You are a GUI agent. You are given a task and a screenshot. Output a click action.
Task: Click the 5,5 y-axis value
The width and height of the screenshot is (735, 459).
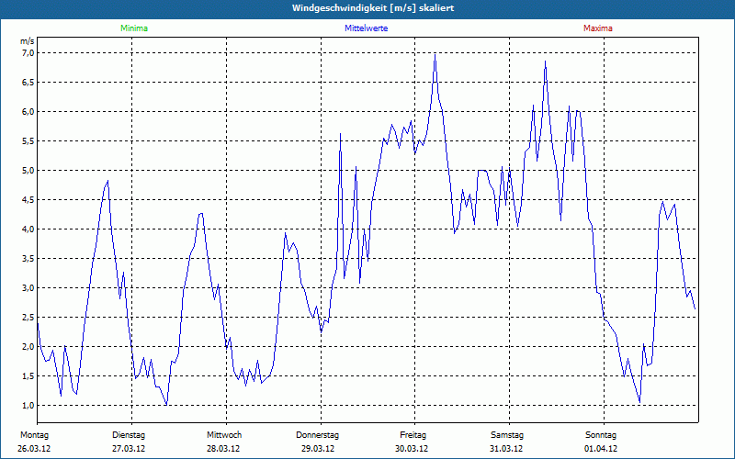tap(28, 141)
